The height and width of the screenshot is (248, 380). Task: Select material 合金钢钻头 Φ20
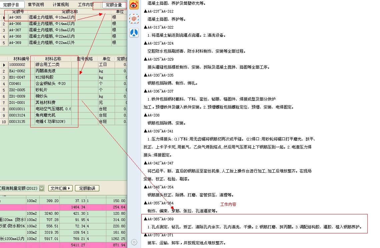pos(51,84)
